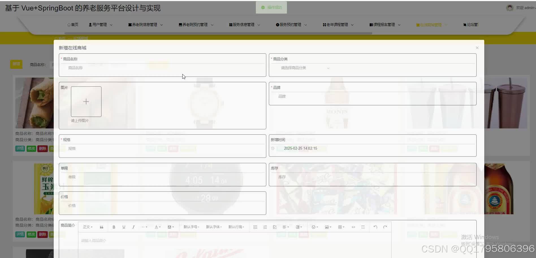The width and height of the screenshot is (536, 258).
Task: Insert a horizontal divider line
Action: [363, 227]
